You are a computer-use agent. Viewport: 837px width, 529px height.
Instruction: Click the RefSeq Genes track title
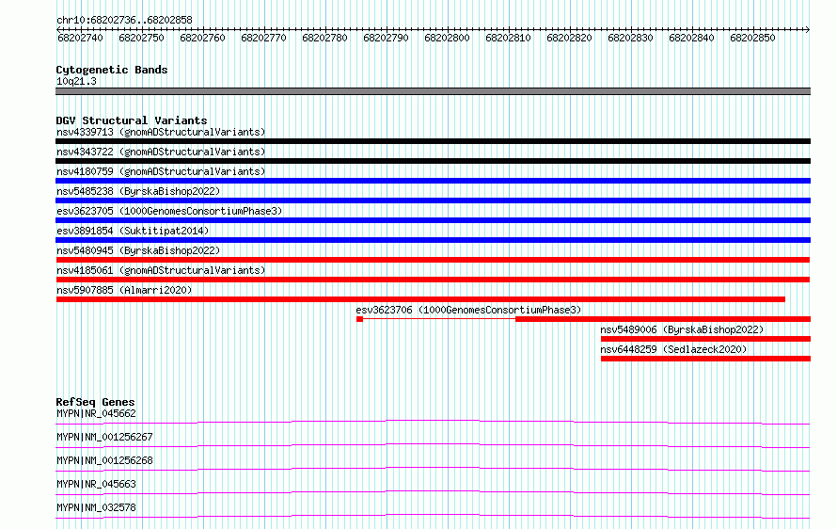95,402
